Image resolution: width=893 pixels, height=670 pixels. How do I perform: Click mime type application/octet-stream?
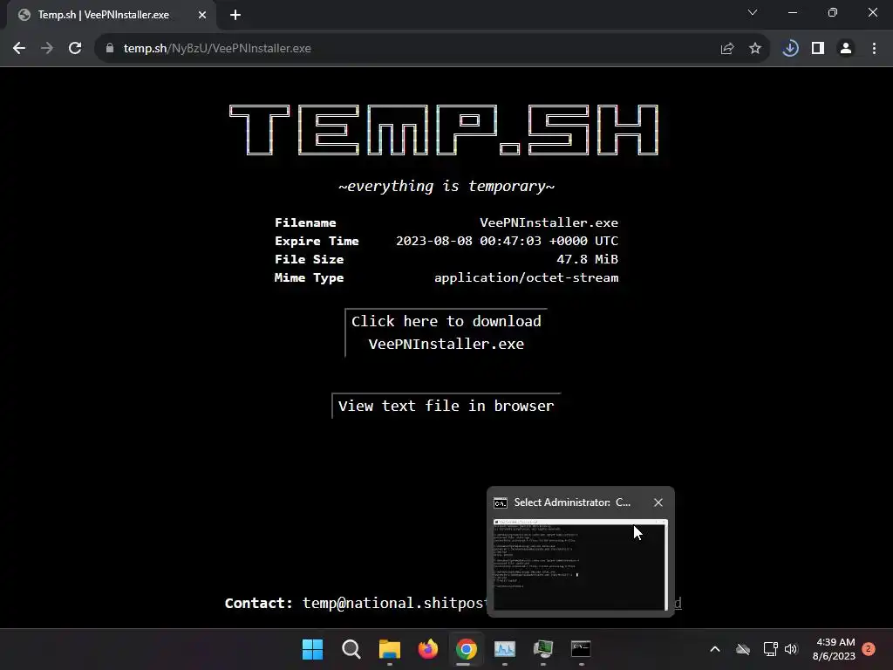pos(526,277)
